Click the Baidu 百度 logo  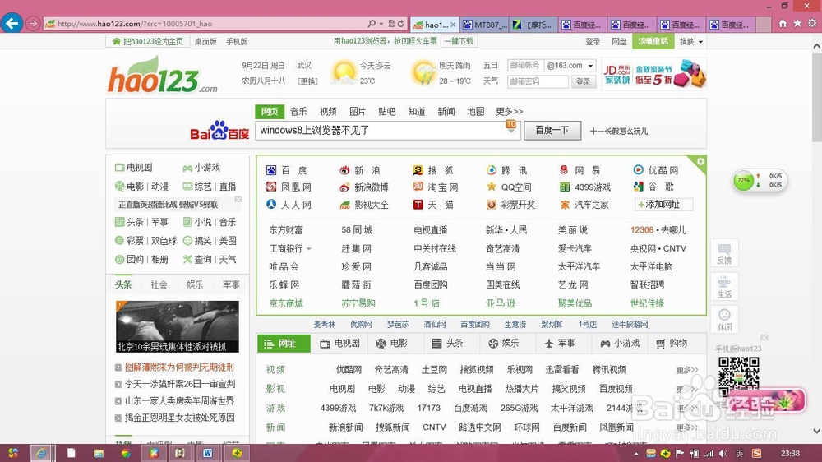pyautogui.click(x=219, y=131)
